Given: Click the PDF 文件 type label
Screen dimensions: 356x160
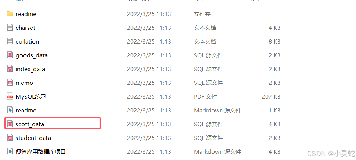Looking at the screenshot, I should point(205,97).
